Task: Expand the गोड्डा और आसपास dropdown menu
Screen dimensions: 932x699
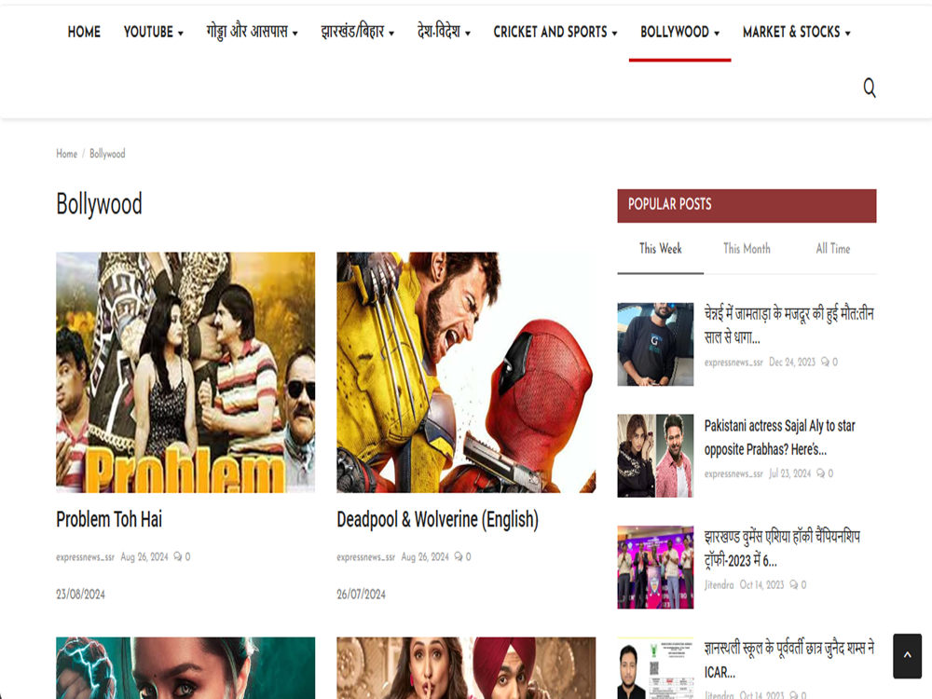Action: pos(252,32)
